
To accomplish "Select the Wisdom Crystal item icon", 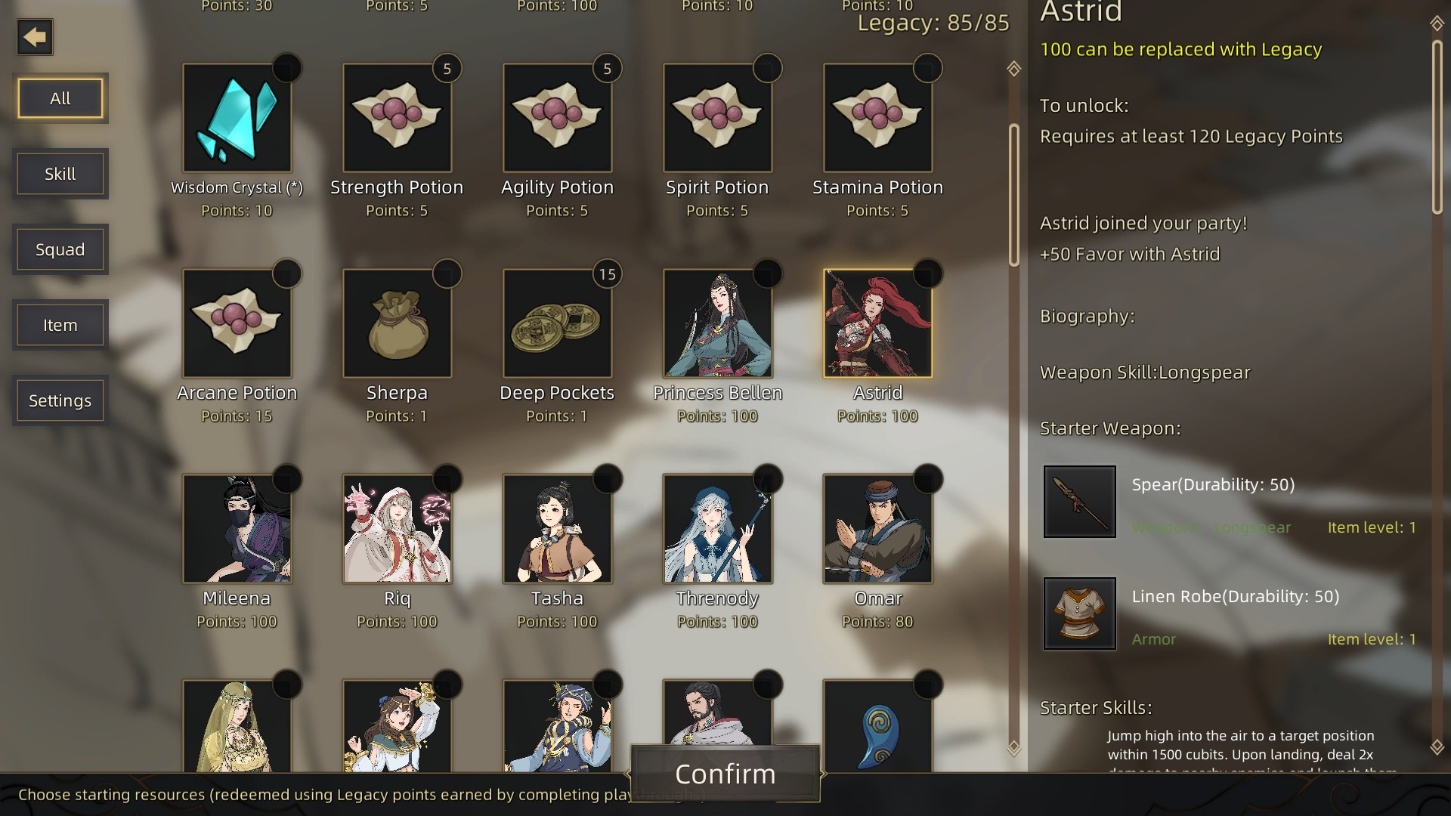I will click(237, 118).
